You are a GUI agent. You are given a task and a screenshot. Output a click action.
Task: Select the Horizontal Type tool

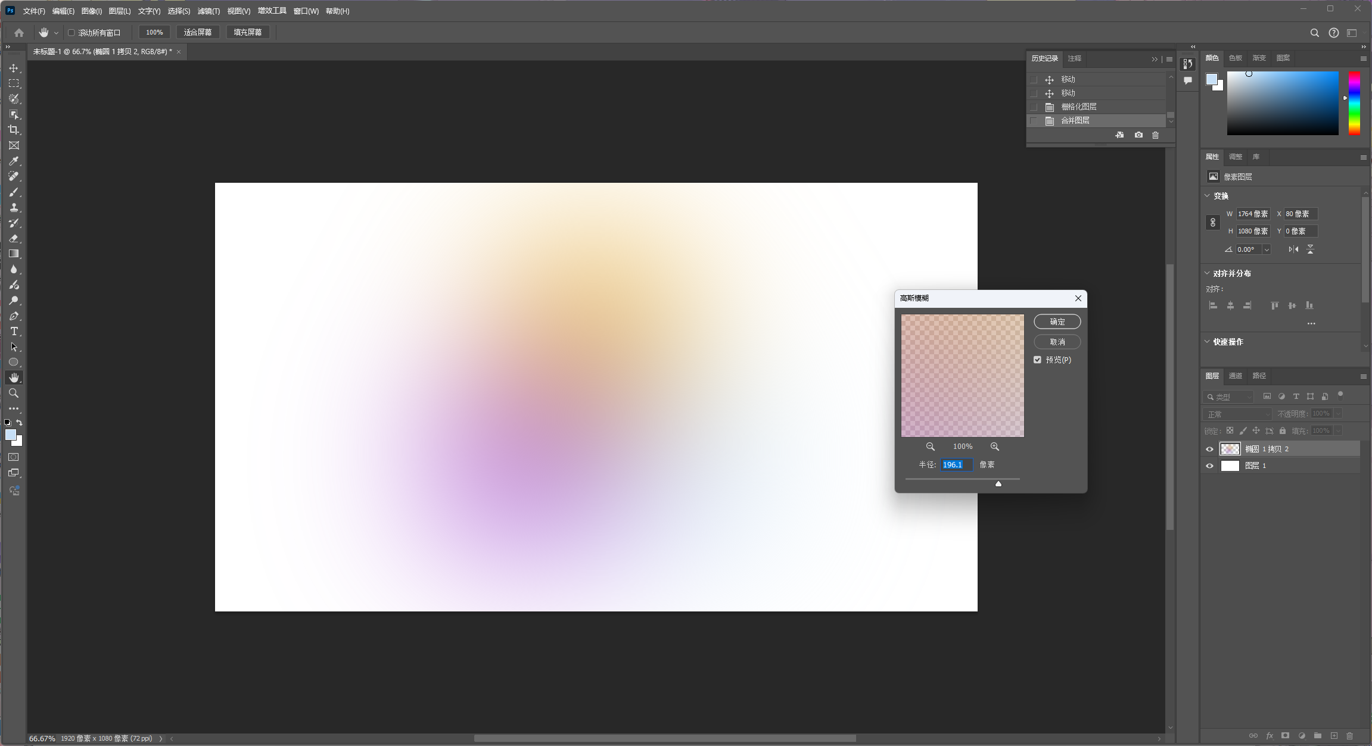[14, 331]
